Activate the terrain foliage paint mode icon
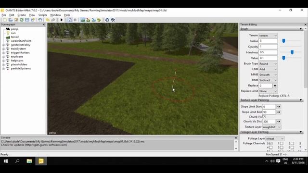308x173 pixels. 94,20
